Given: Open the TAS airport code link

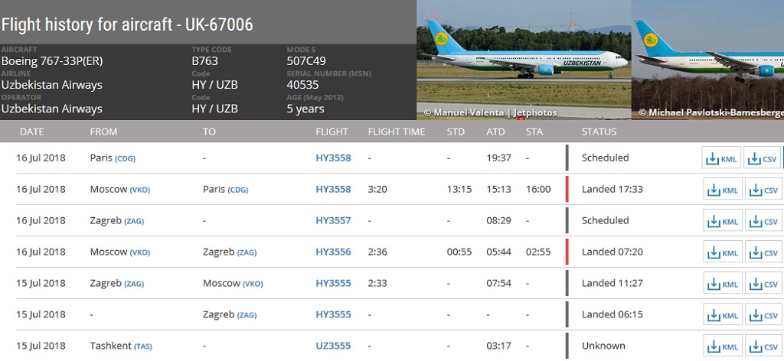Looking at the screenshot, I should 142,346.
